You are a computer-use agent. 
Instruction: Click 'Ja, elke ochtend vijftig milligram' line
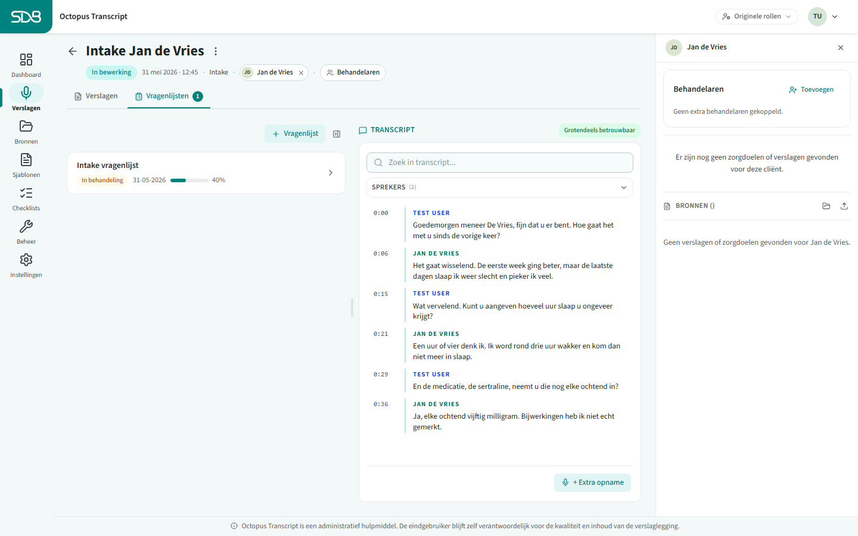point(514,422)
